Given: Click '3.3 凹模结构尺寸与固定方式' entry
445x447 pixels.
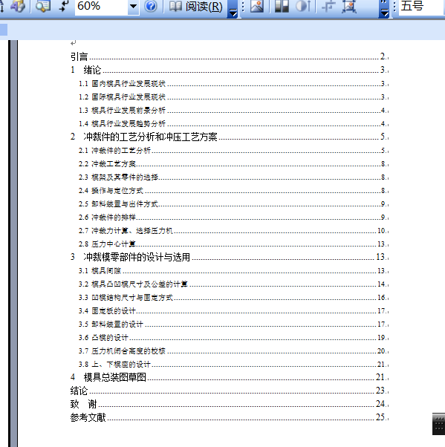Looking at the screenshot, I should 233,297.
